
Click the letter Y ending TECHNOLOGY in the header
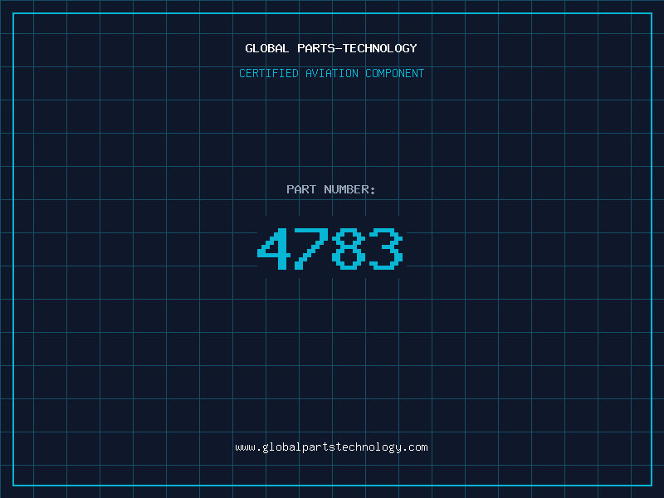[x=413, y=48]
